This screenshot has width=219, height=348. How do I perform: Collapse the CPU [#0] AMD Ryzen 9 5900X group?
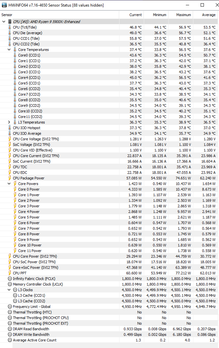click(4, 22)
